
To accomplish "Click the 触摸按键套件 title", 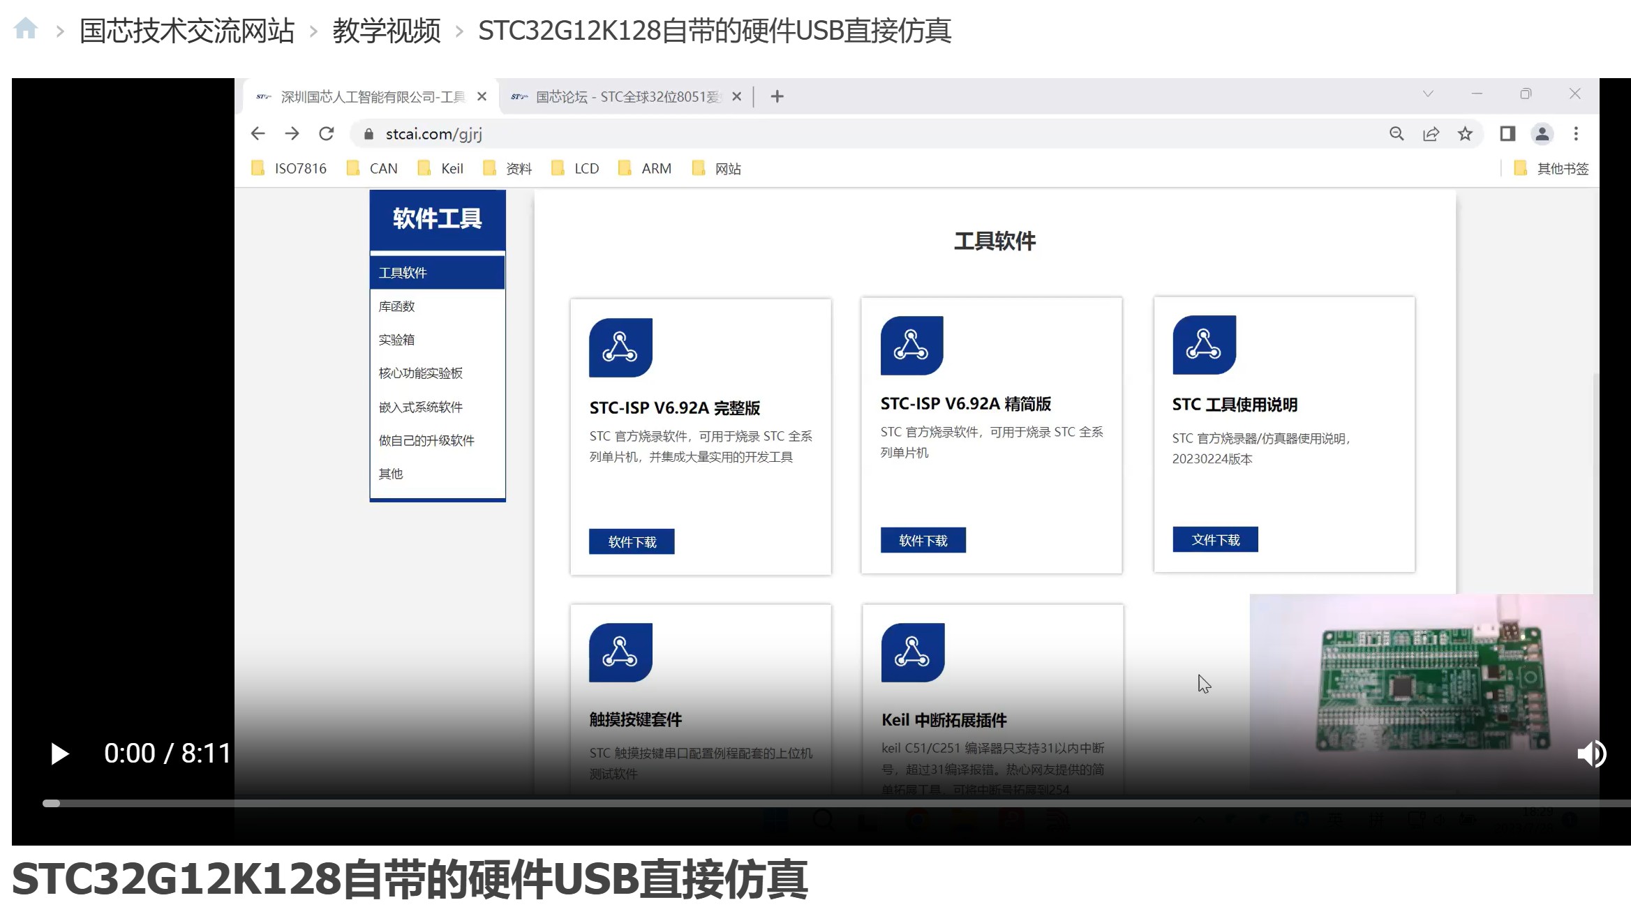I will click(x=635, y=719).
